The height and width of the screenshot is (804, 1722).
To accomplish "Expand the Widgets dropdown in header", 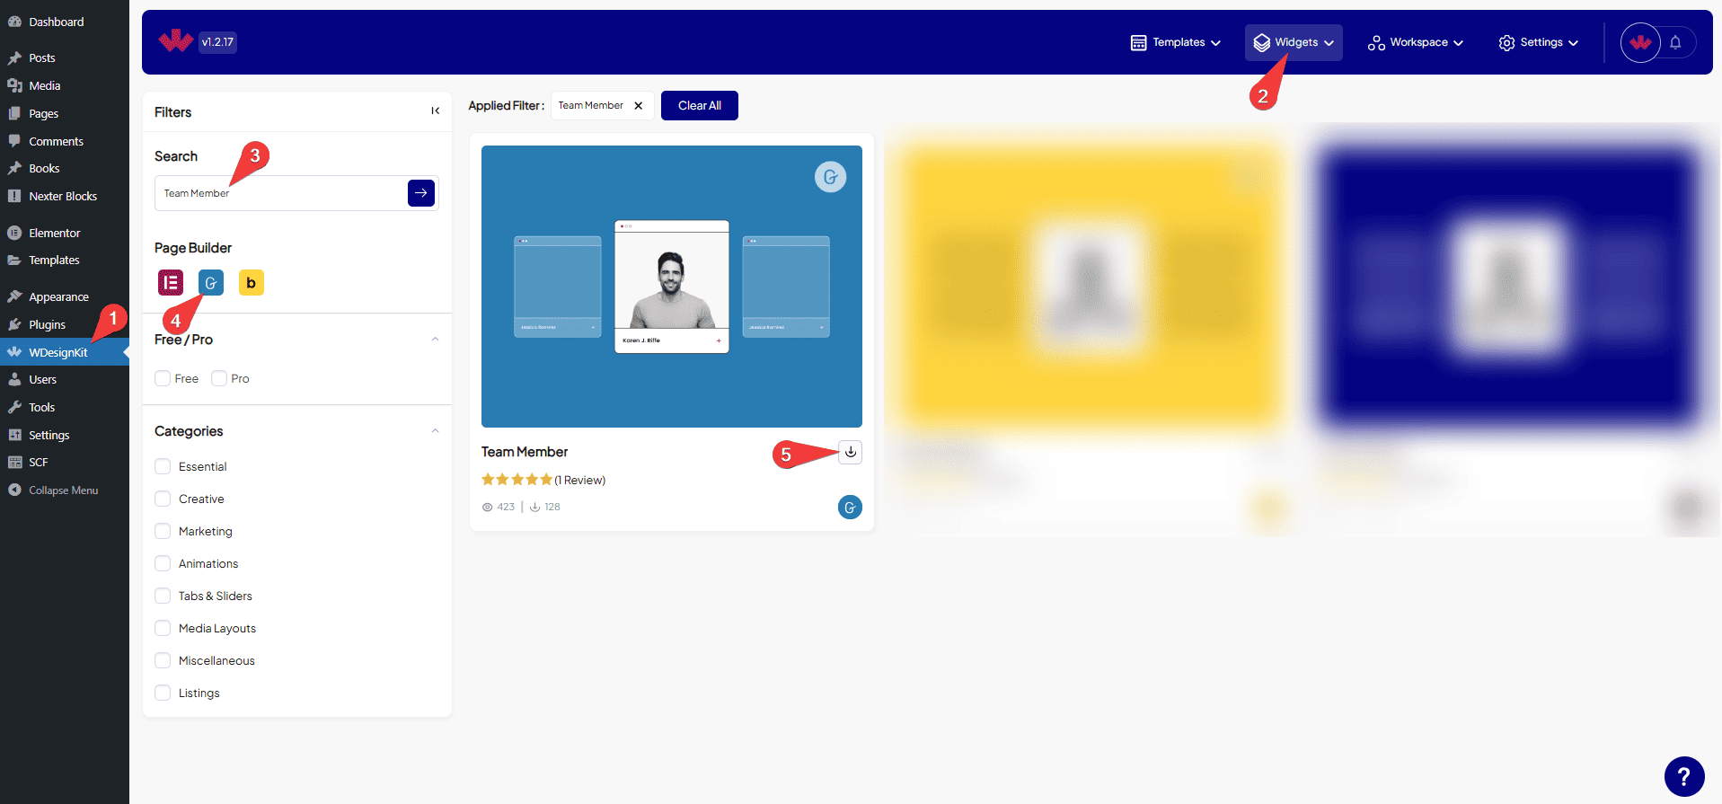I will click(1294, 42).
